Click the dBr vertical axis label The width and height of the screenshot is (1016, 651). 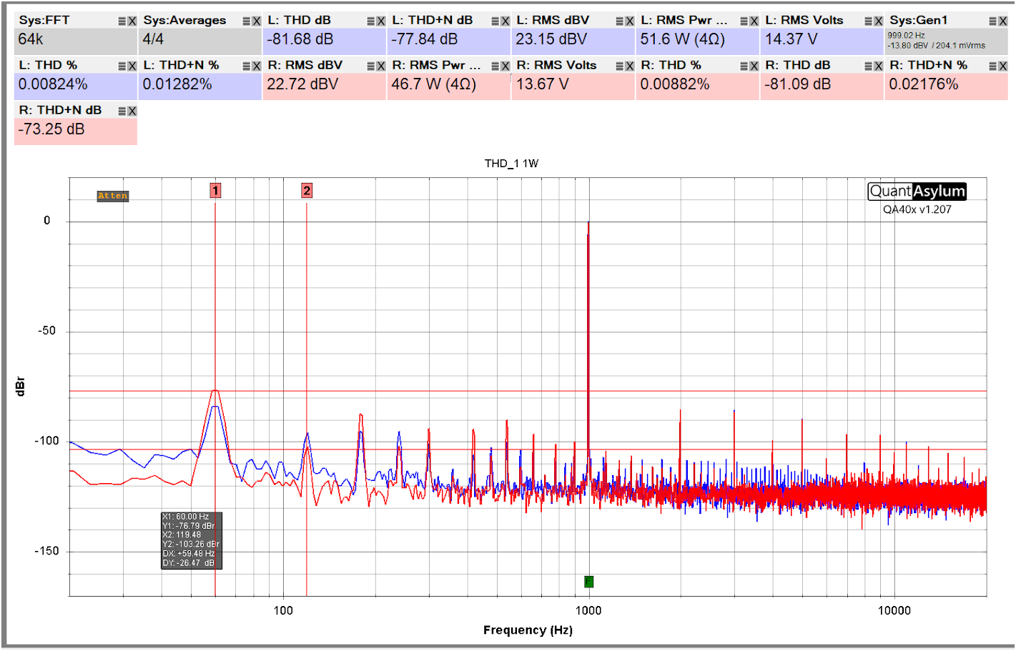coord(20,386)
